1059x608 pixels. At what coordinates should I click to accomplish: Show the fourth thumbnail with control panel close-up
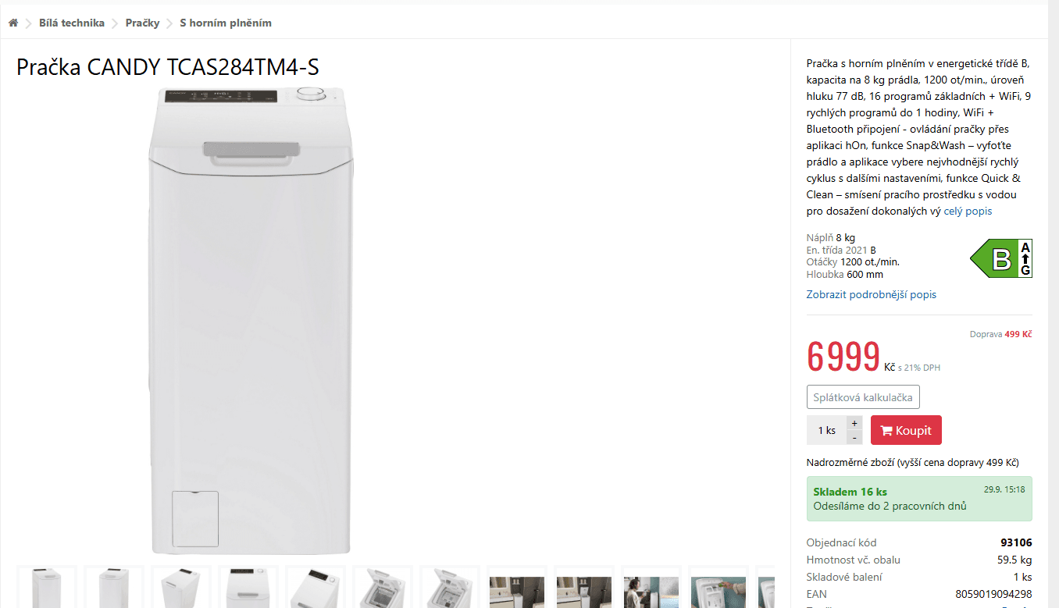coord(248,588)
